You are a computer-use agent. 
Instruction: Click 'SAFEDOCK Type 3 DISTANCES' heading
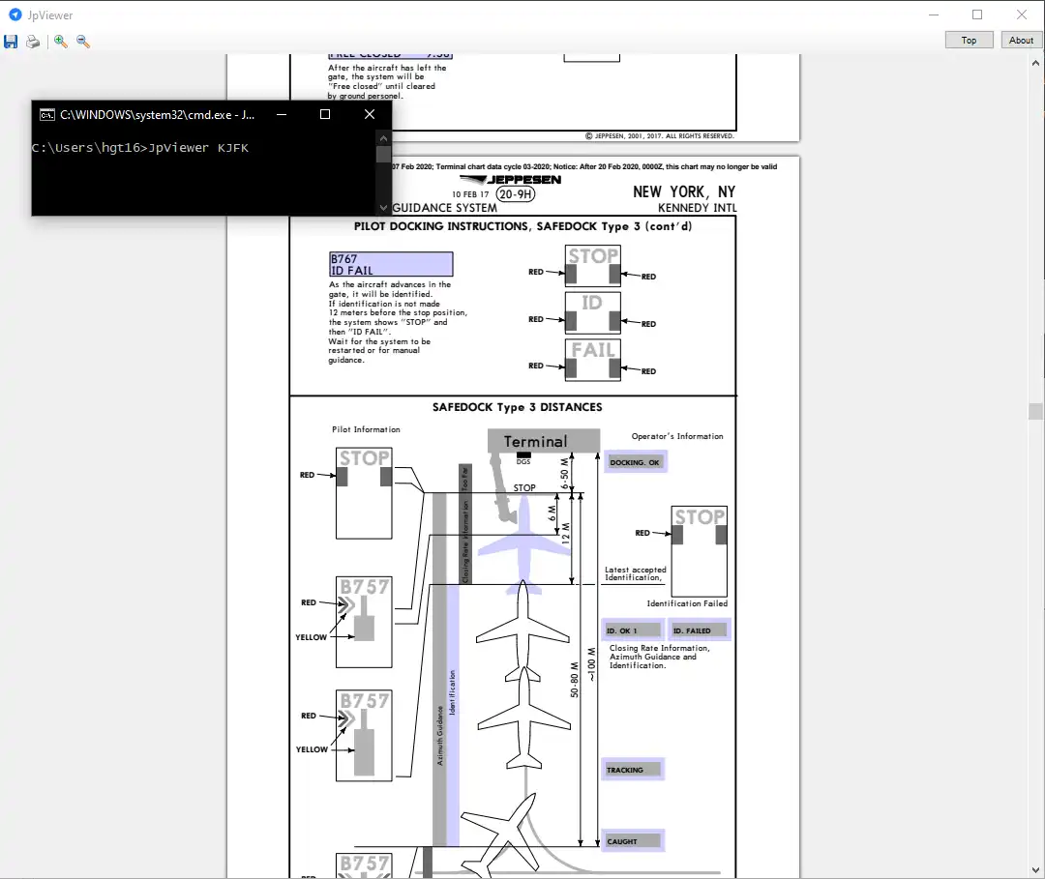point(517,407)
